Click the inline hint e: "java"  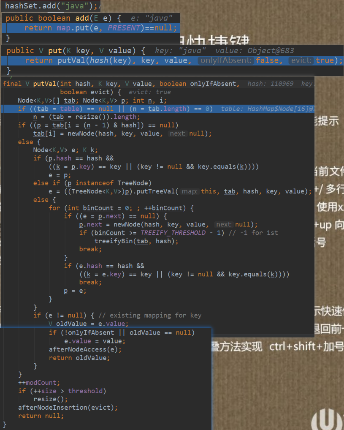pyautogui.click(x=152, y=18)
